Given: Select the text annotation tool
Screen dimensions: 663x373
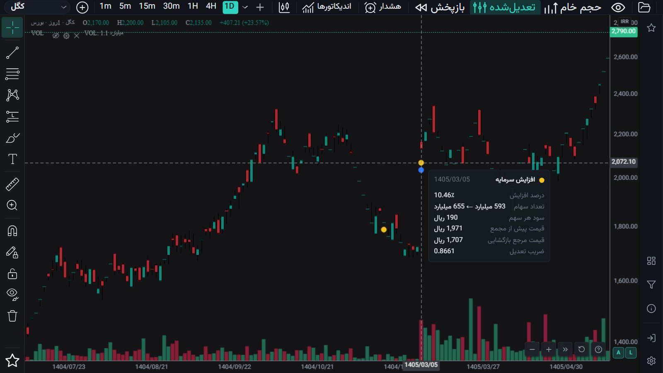Looking at the screenshot, I should click(12, 159).
